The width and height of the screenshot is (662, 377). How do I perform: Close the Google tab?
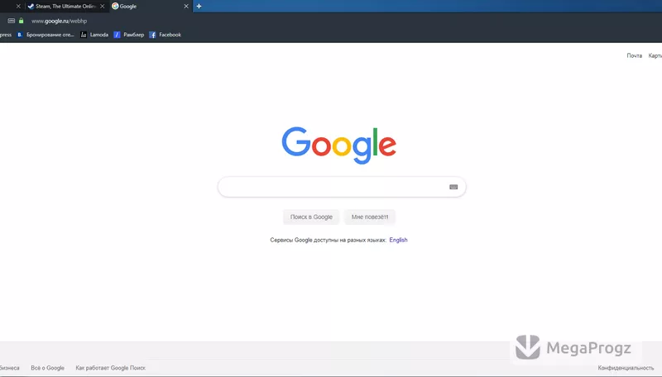tap(186, 7)
